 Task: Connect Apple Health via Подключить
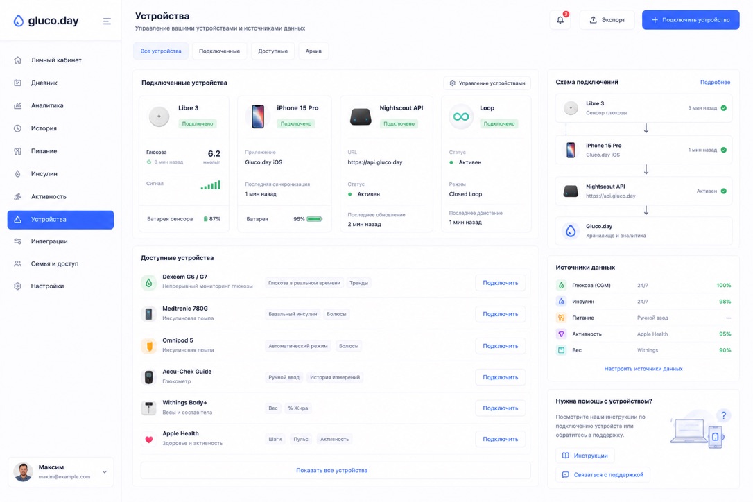pos(501,439)
